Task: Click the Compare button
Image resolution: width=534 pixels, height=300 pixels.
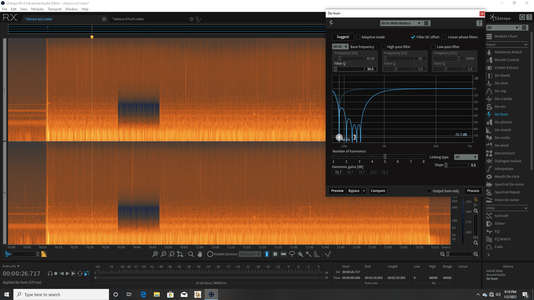Action: [378, 191]
